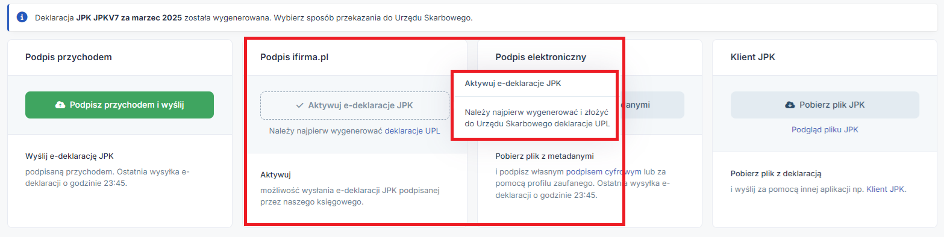The width and height of the screenshot is (944, 237).
Task: Click the cloud download icon beside Pobierz plik JPK
Action: pos(790,105)
